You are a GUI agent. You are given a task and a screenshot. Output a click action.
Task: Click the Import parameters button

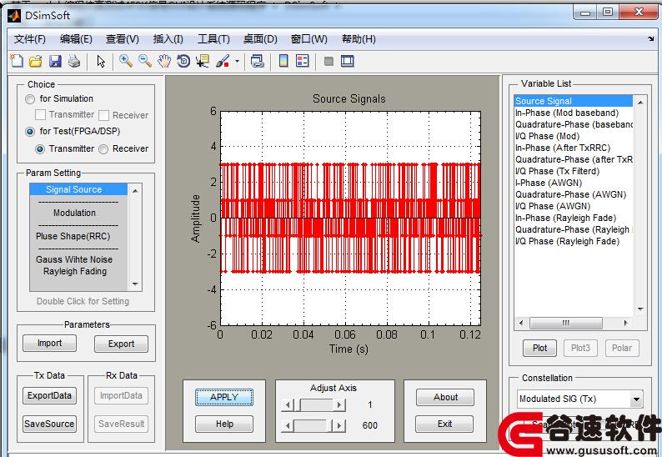pyautogui.click(x=50, y=344)
